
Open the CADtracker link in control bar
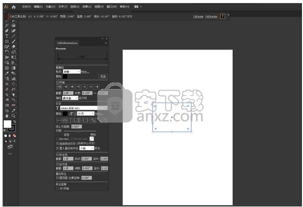click(212, 16)
